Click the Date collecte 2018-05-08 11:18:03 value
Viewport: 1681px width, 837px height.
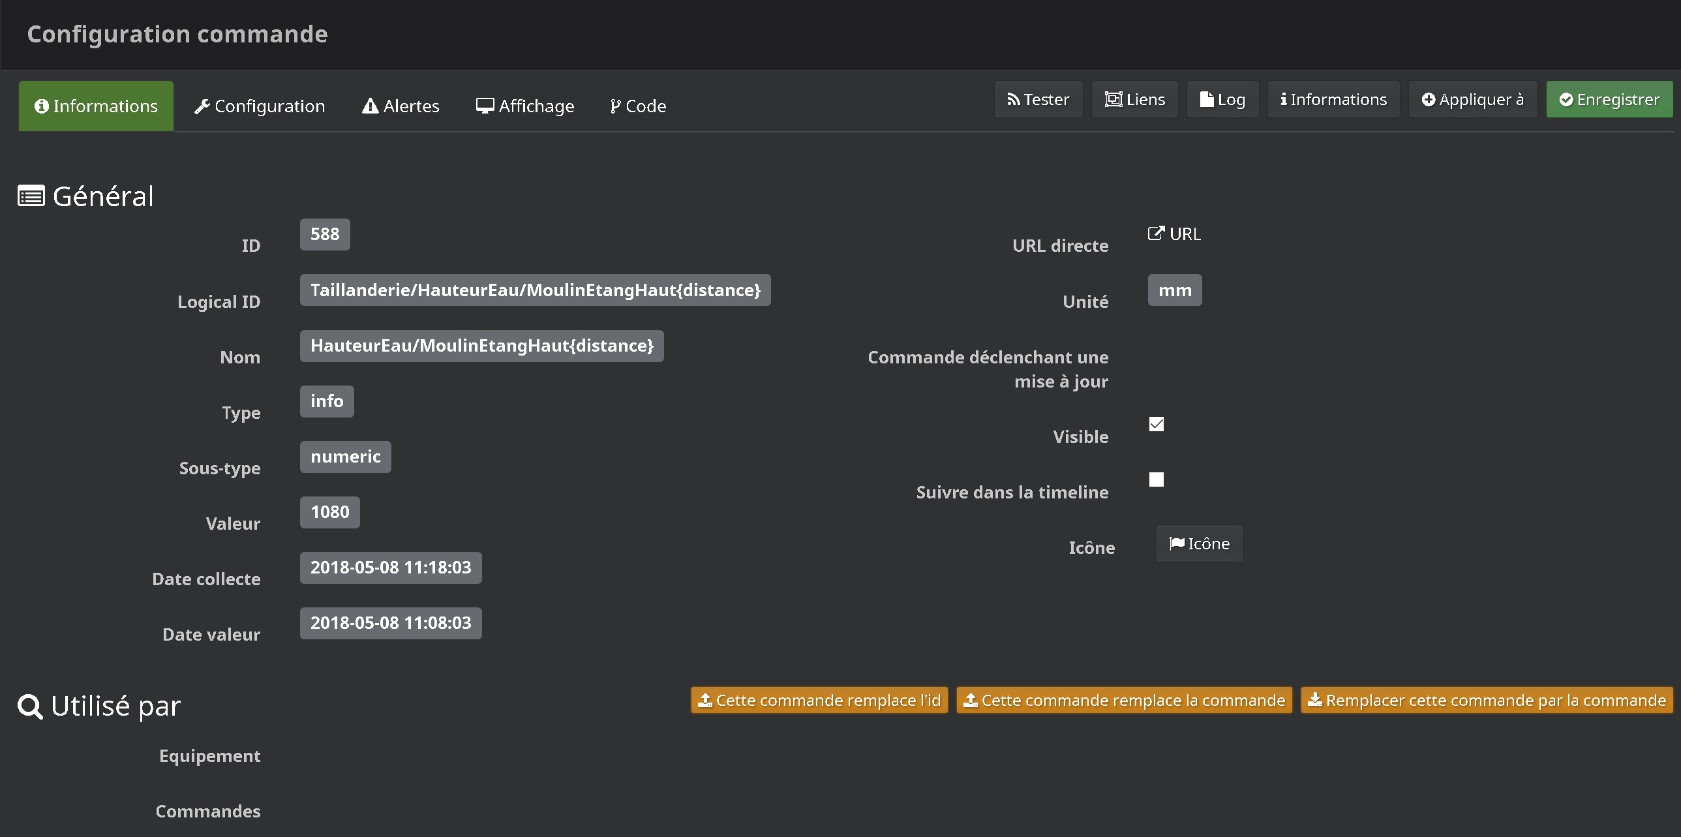pyautogui.click(x=391, y=568)
